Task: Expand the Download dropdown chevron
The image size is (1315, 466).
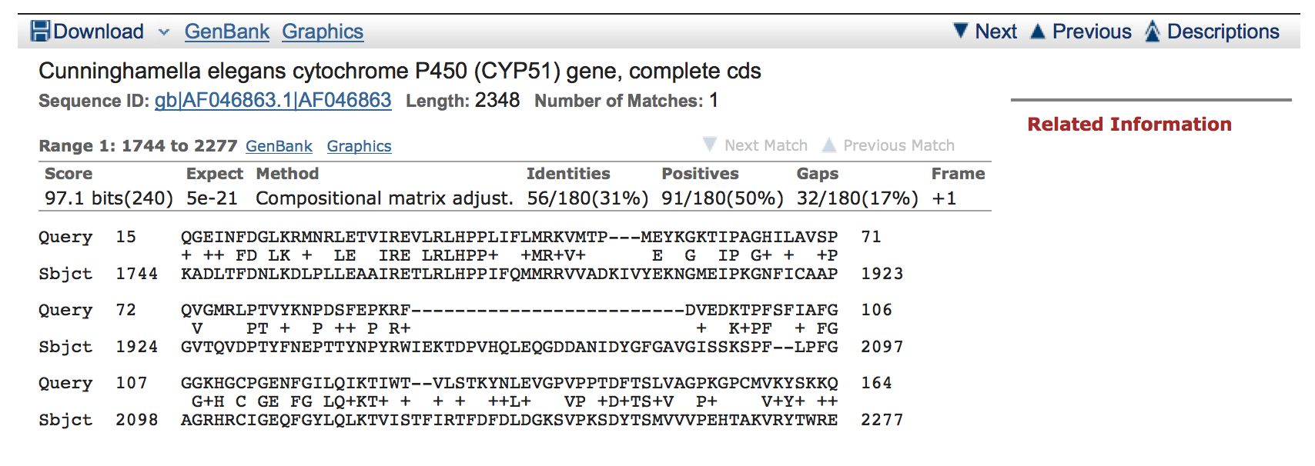Action: coord(163,32)
